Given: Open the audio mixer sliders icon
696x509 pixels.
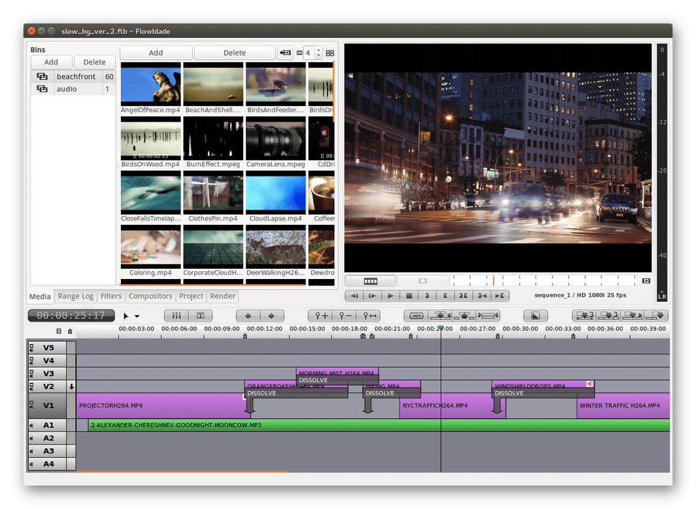Looking at the screenshot, I should pos(177,316).
